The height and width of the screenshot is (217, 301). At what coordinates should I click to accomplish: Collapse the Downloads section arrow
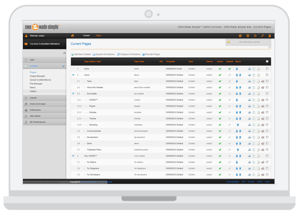[73, 93]
